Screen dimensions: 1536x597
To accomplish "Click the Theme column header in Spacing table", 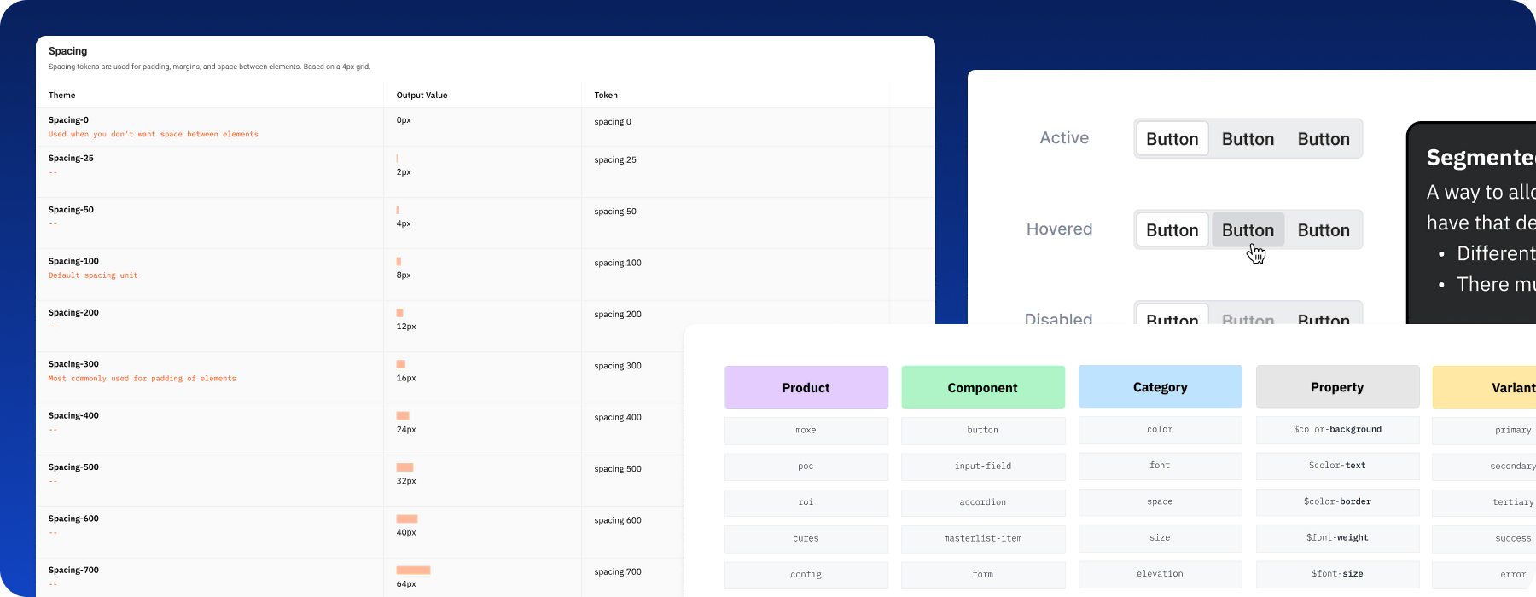I will [x=61, y=96].
